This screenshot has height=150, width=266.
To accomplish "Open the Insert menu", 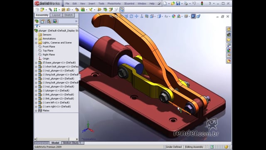I will pyautogui.click(x=91, y=3).
